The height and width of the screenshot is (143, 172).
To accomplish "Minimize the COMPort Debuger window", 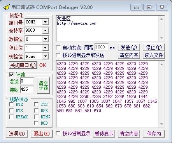I will (136, 7).
